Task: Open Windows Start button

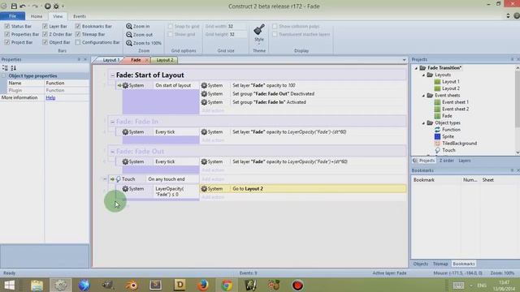Action: point(10,285)
